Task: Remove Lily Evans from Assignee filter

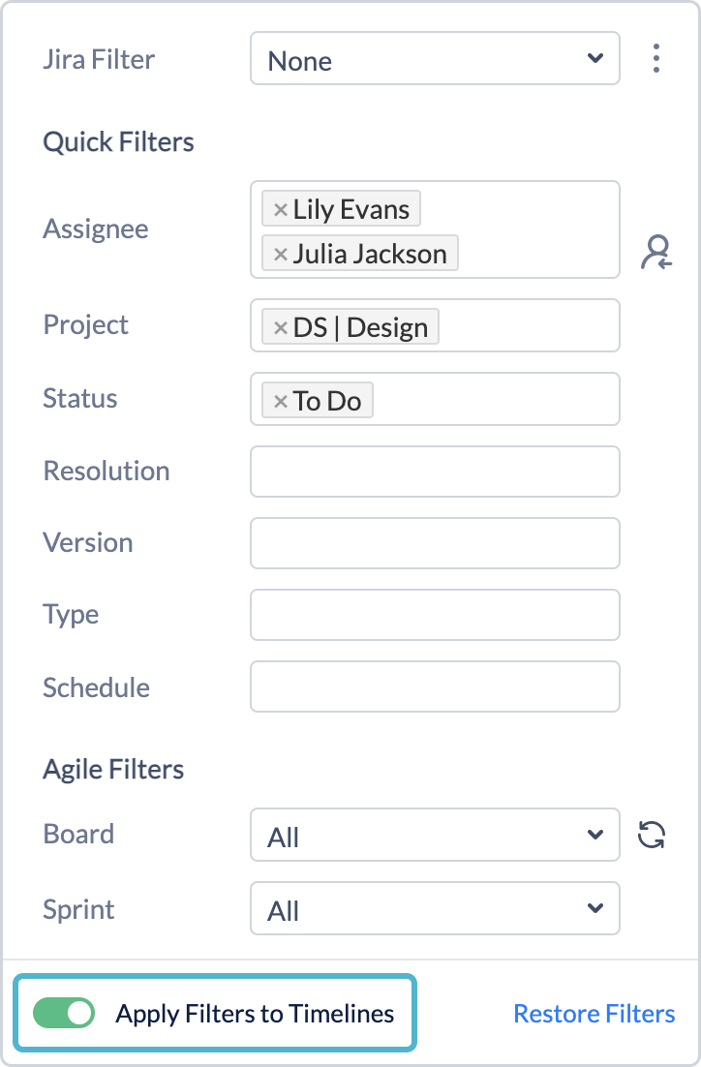Action: pyautogui.click(x=280, y=209)
